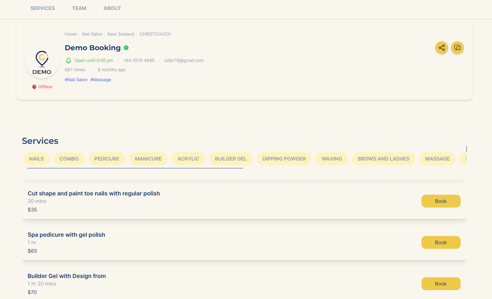Image resolution: width=492 pixels, height=299 pixels.
Task: Book the toe nails regular polish service
Action: point(441,201)
